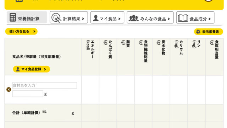The image size is (227, 128).
Task: Click the person icon in マイ食品登録
Action: pyautogui.click(x=18, y=69)
